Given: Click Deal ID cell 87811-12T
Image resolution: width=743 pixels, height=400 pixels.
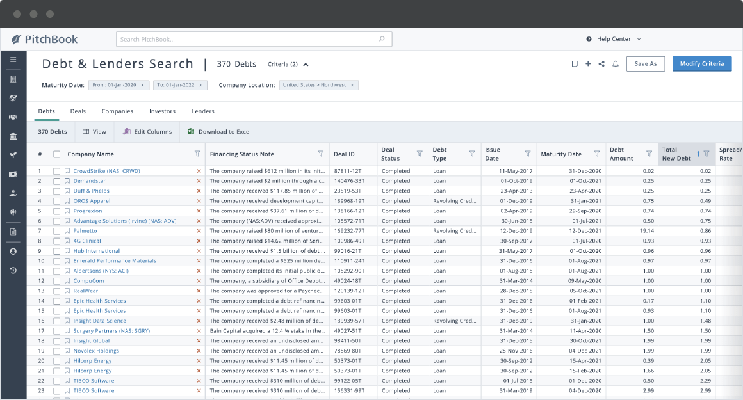Looking at the screenshot, I should click(x=348, y=171).
